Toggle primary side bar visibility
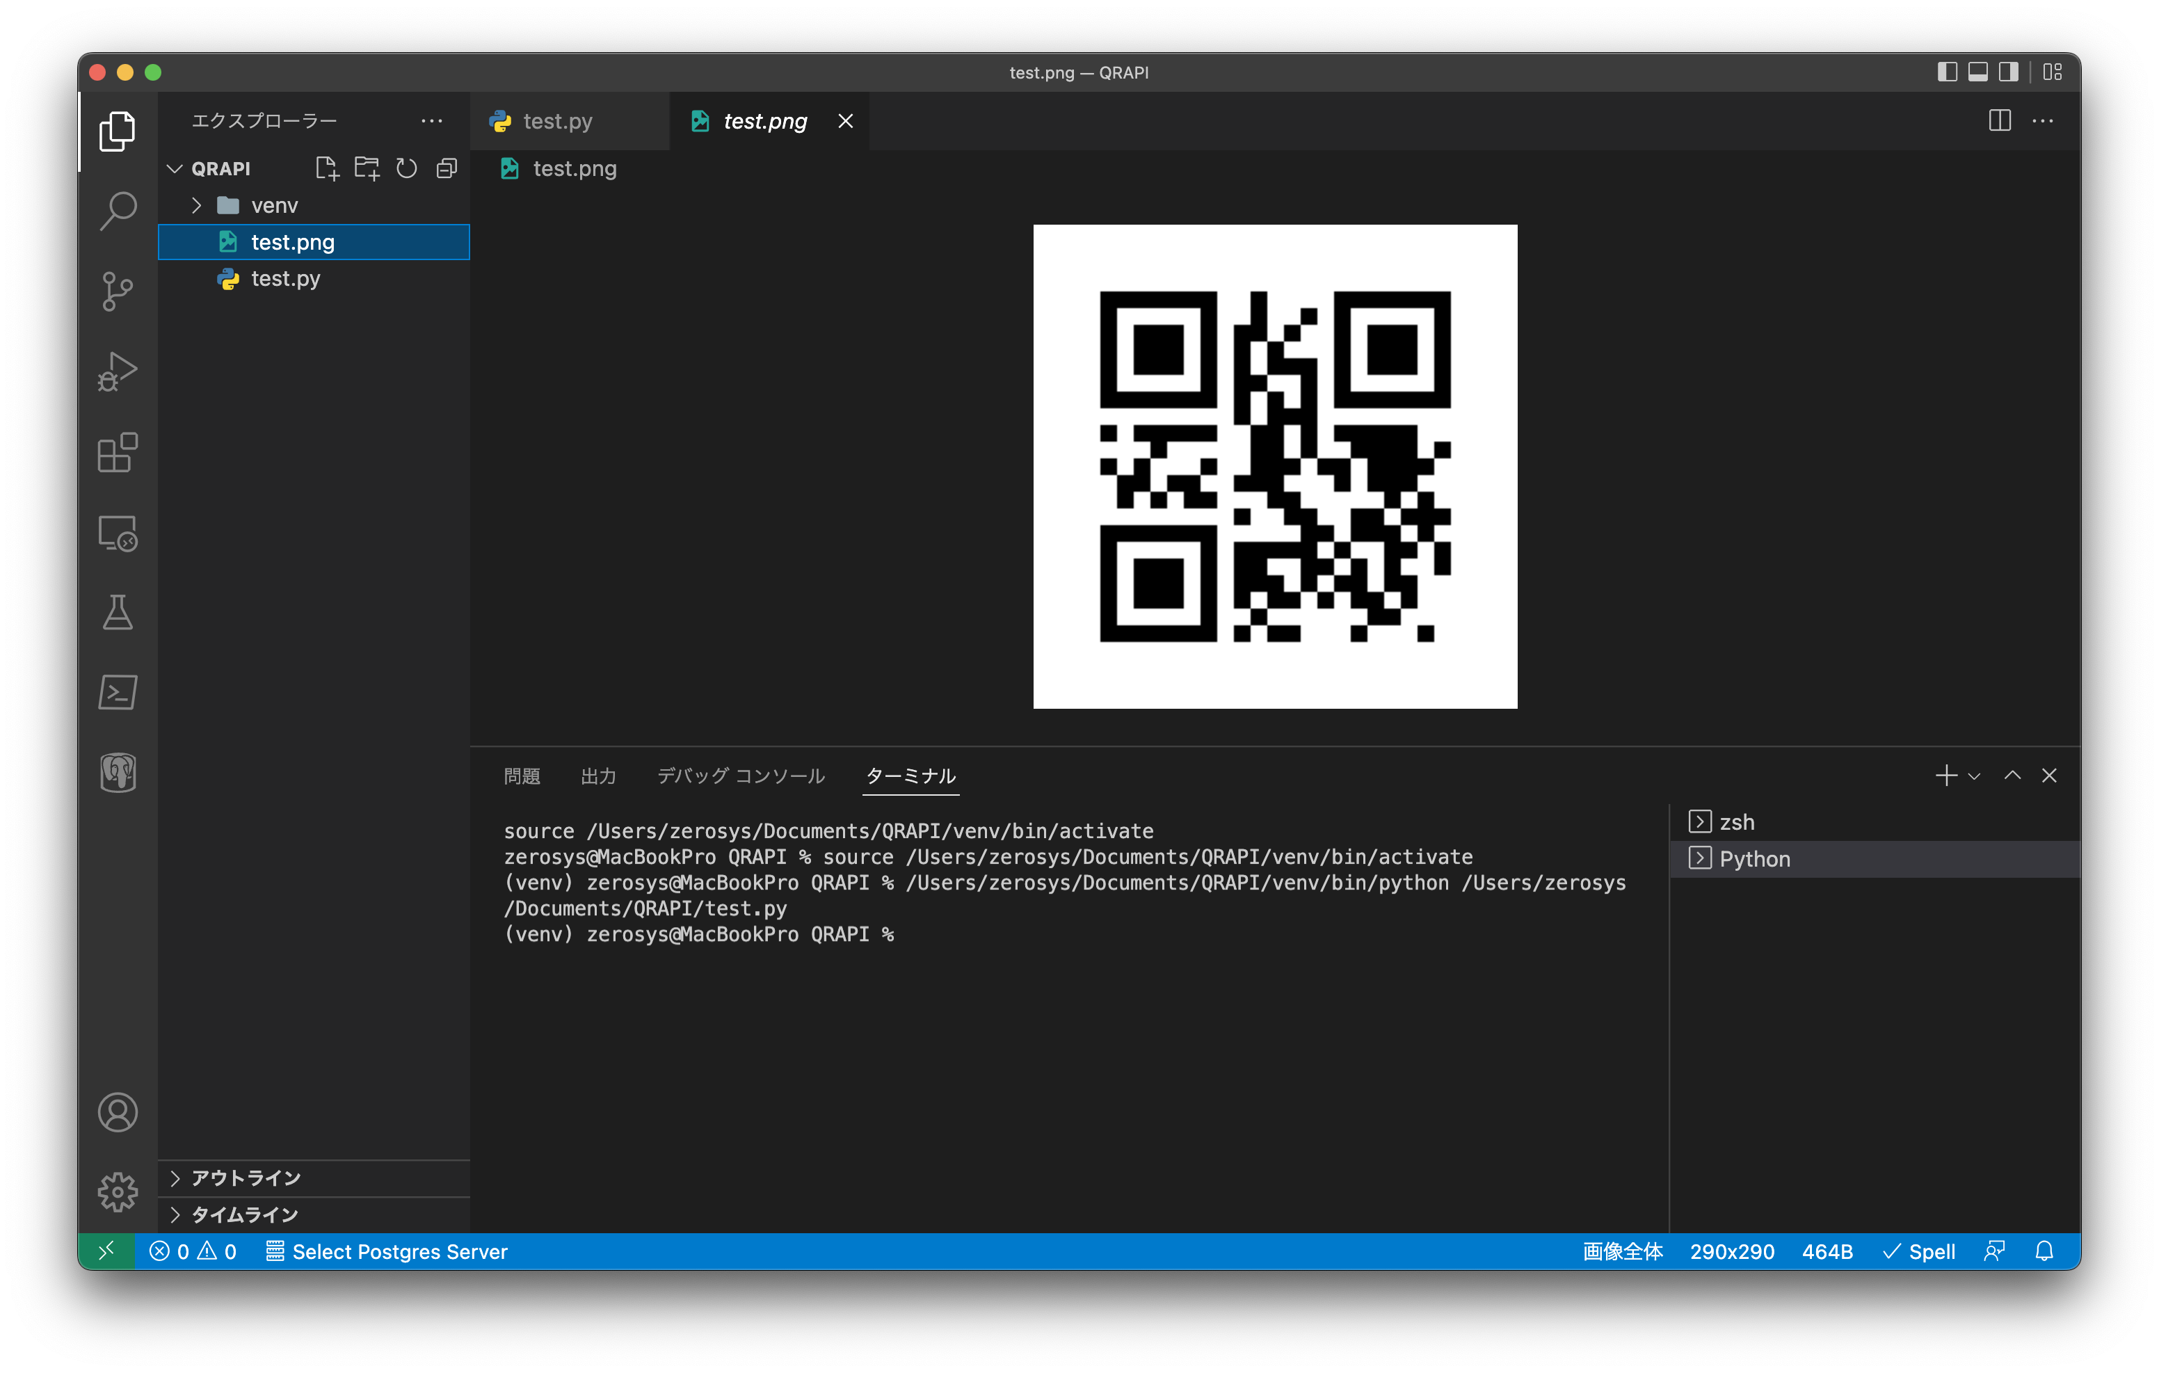Screen dimensions: 2159x1373 tap(1948, 72)
